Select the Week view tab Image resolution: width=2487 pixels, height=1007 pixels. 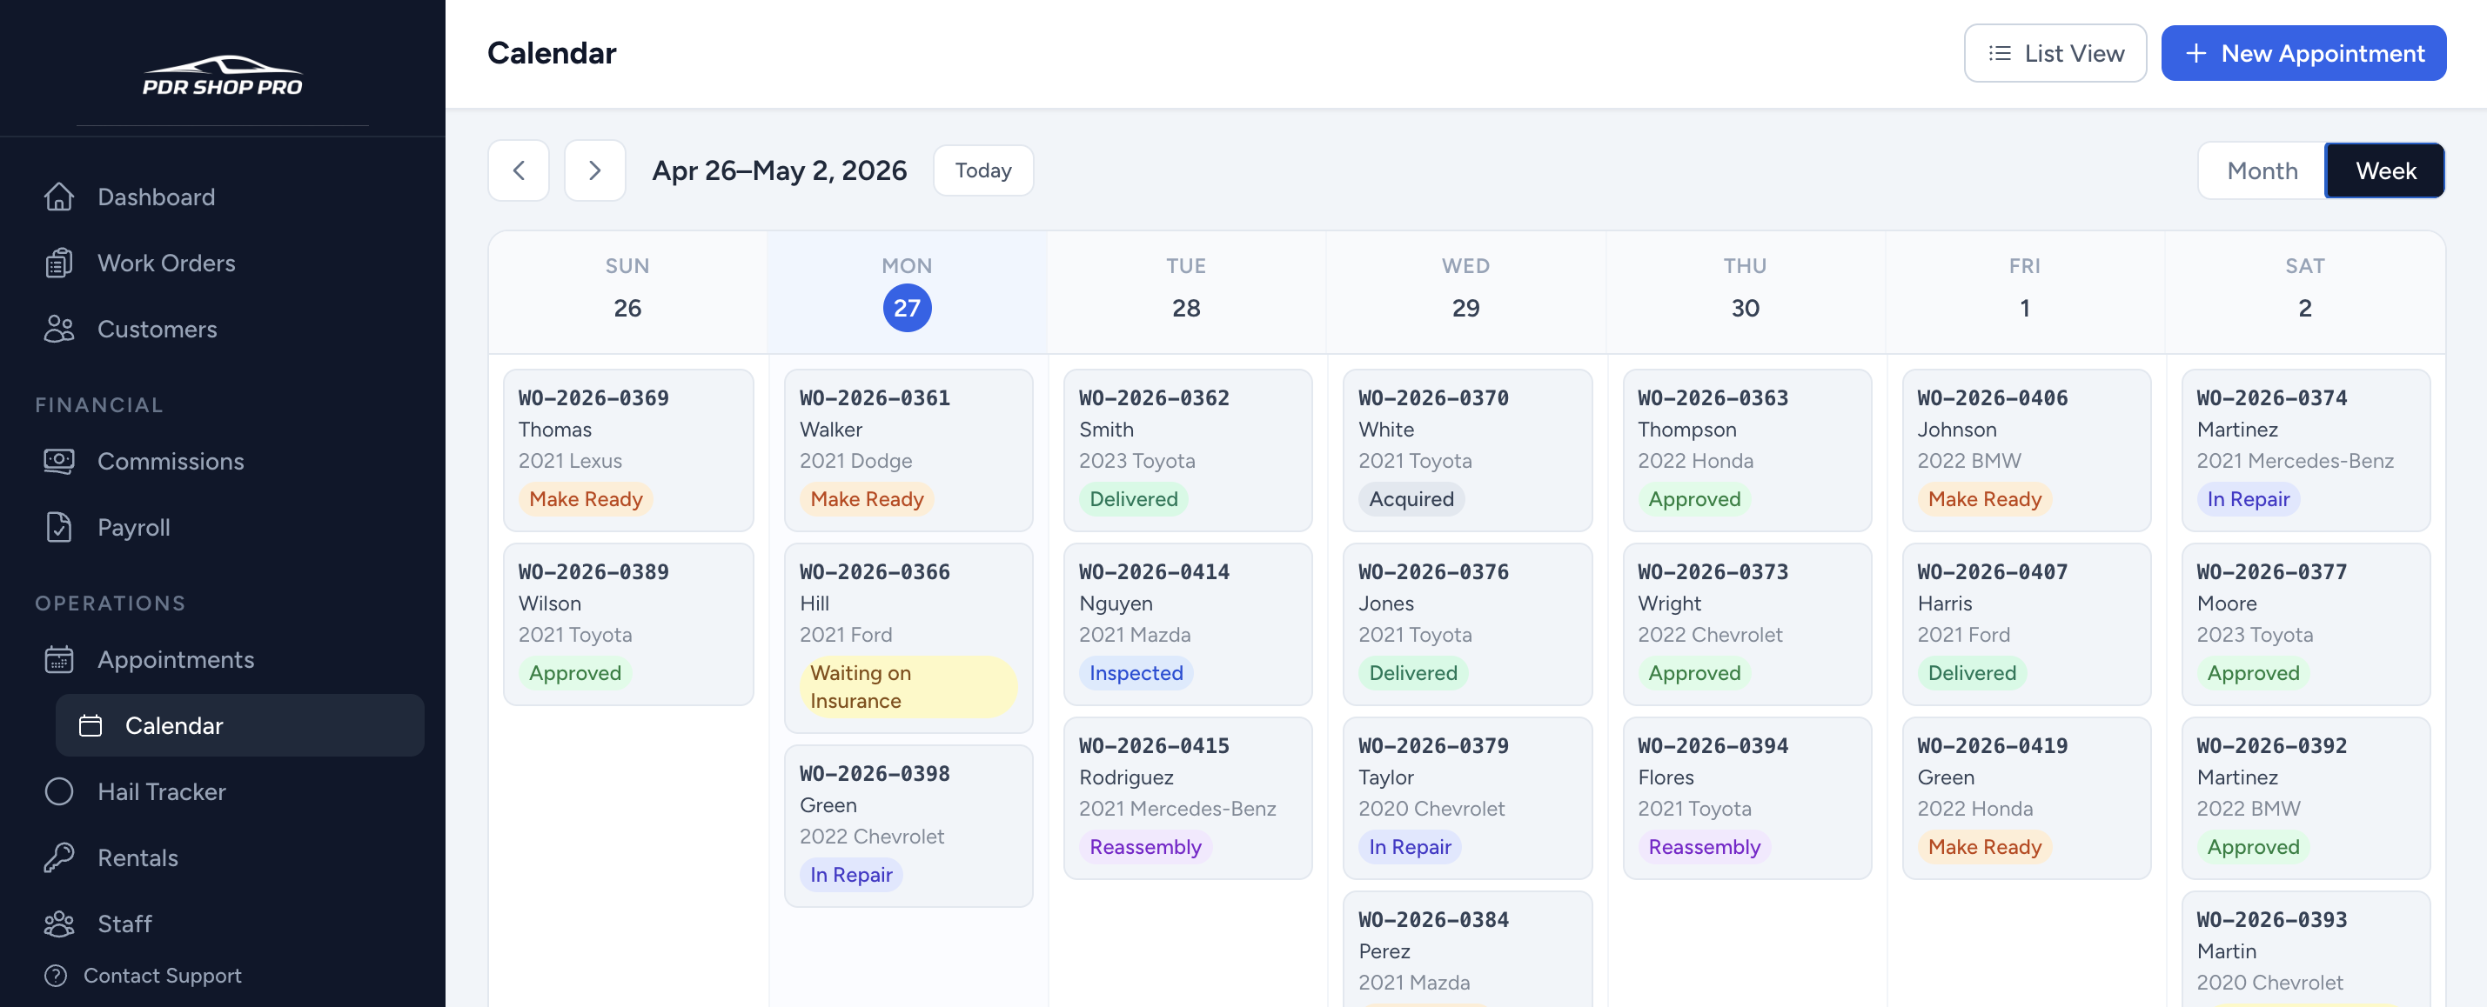[x=2384, y=170]
